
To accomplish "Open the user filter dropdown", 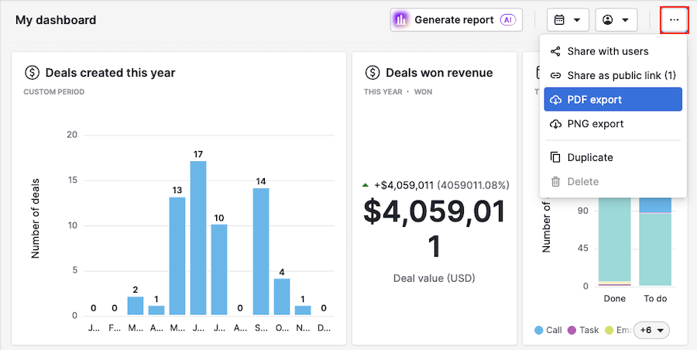I will tap(616, 20).
